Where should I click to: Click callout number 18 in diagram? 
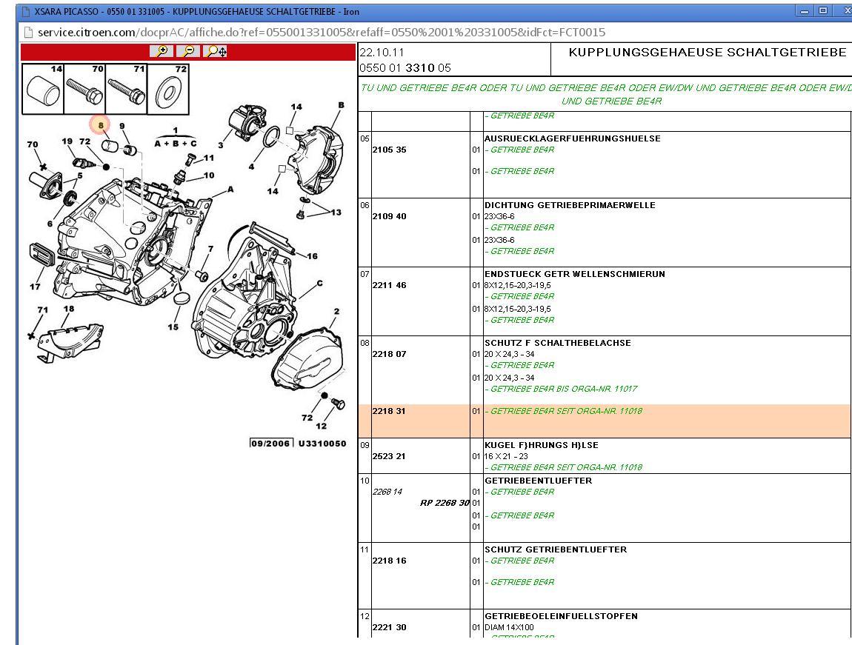[x=68, y=308]
